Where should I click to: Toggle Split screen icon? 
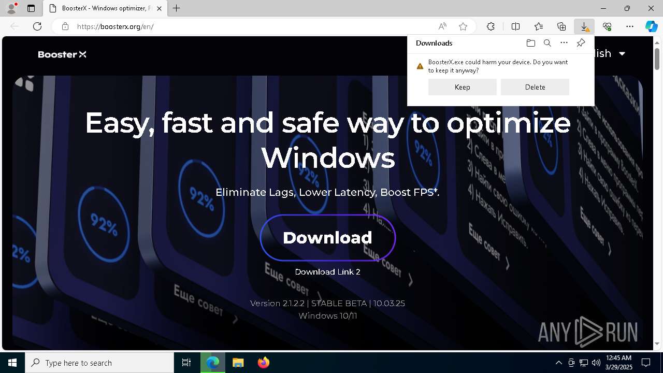point(516,26)
